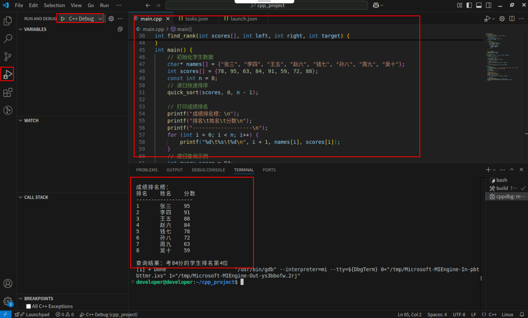Open Customize Layout in the title bar

tap(459, 5)
